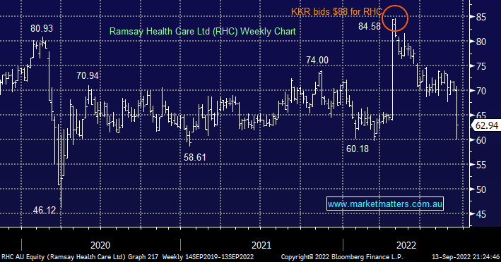The height and width of the screenshot is (262, 501).
Task: Click the 62.94 last price tag
Action: tap(486, 126)
